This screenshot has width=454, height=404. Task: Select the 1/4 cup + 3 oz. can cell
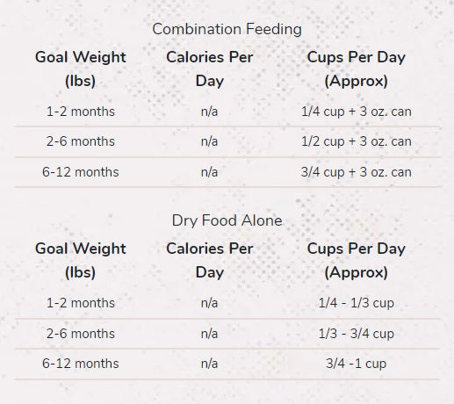357,112
